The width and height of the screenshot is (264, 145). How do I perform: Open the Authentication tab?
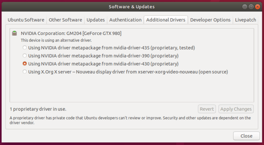click(125, 20)
